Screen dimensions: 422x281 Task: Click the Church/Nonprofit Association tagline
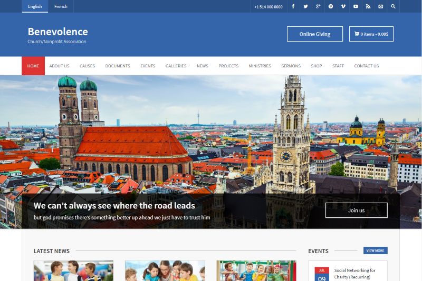coord(57,42)
